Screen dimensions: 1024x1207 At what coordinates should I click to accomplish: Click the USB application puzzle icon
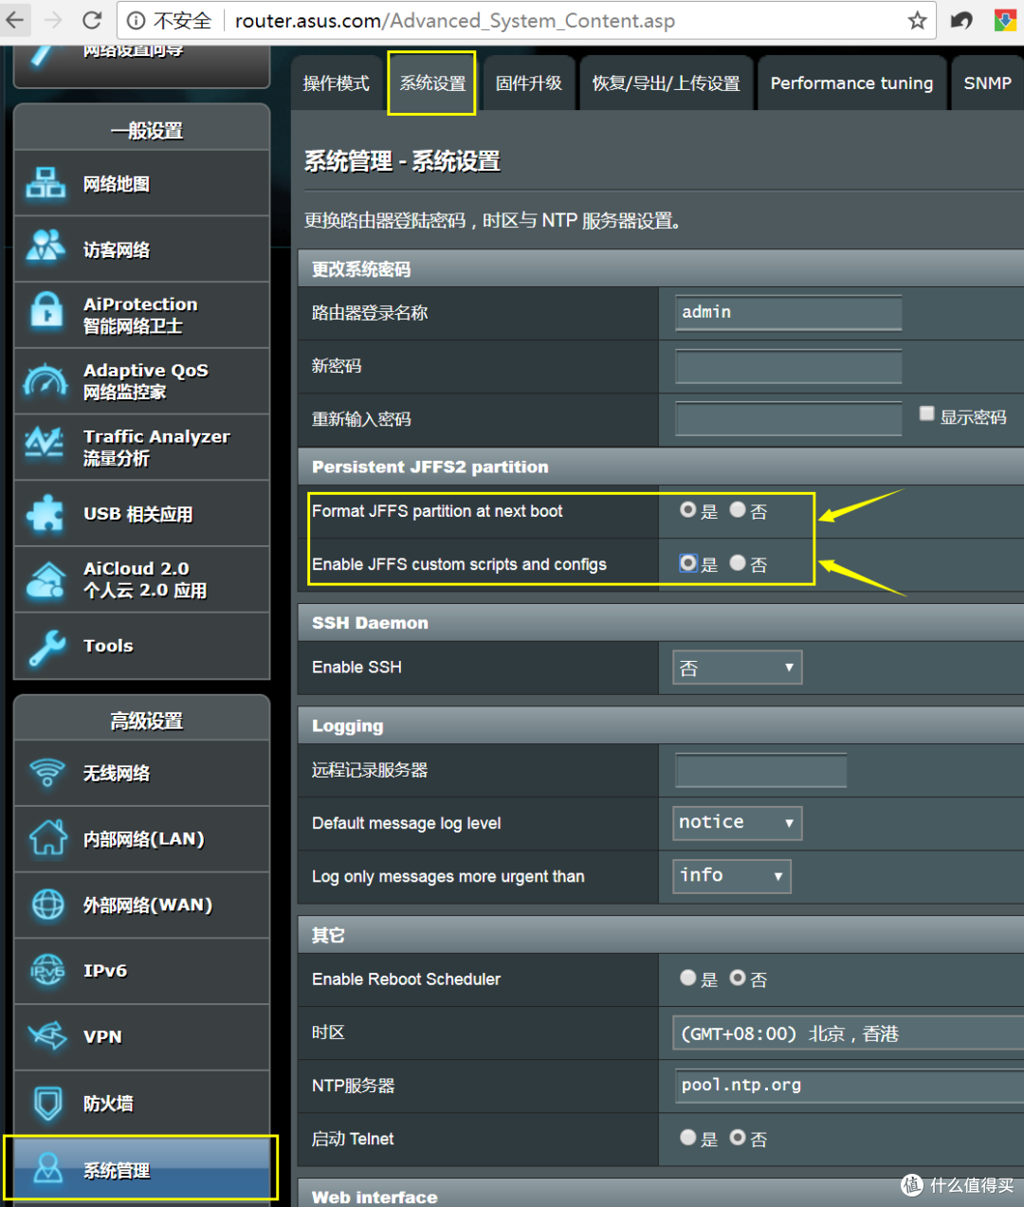46,513
